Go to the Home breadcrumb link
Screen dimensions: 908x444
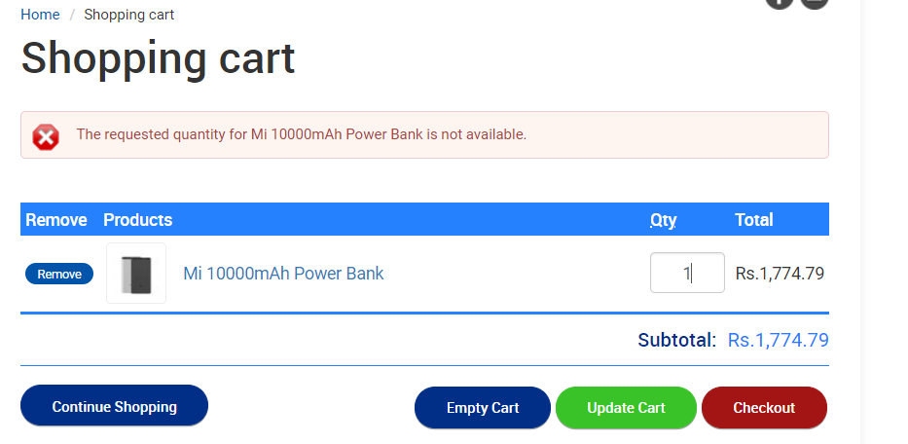coord(40,15)
